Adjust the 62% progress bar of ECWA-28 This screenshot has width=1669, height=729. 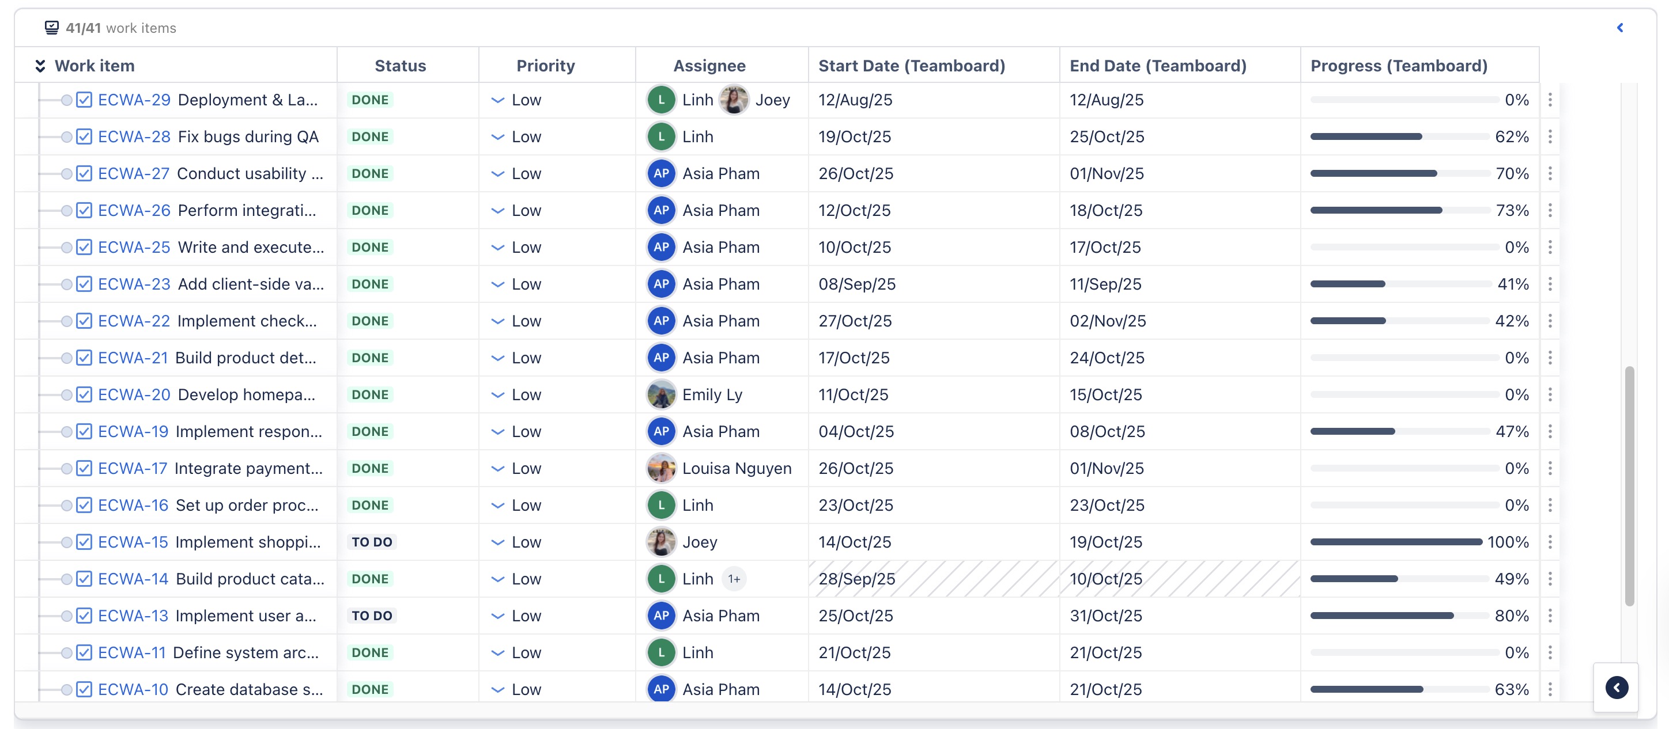coord(1398,136)
